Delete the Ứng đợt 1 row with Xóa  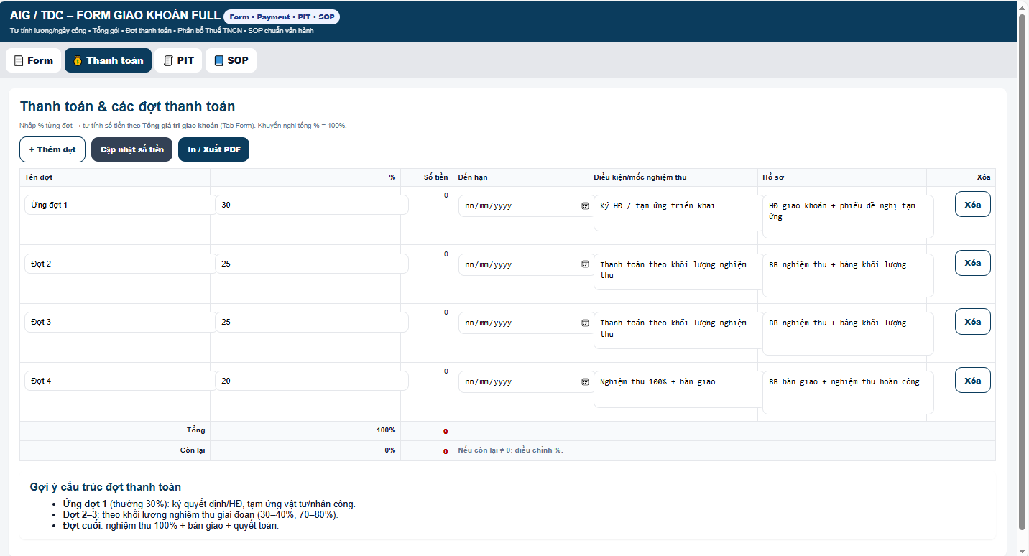point(972,204)
